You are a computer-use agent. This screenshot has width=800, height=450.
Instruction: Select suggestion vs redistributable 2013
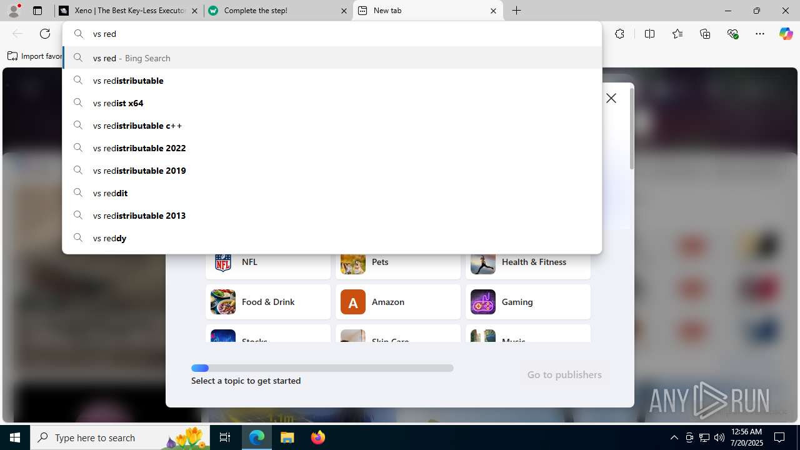(x=332, y=216)
